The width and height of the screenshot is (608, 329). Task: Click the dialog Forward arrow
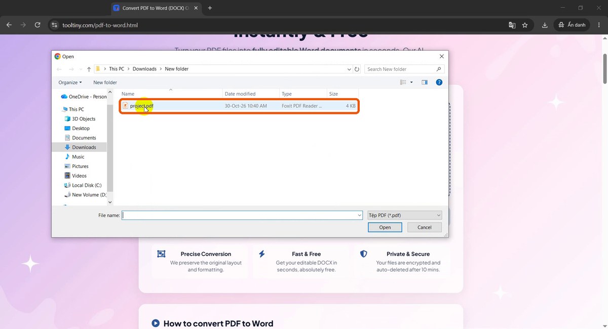click(71, 69)
